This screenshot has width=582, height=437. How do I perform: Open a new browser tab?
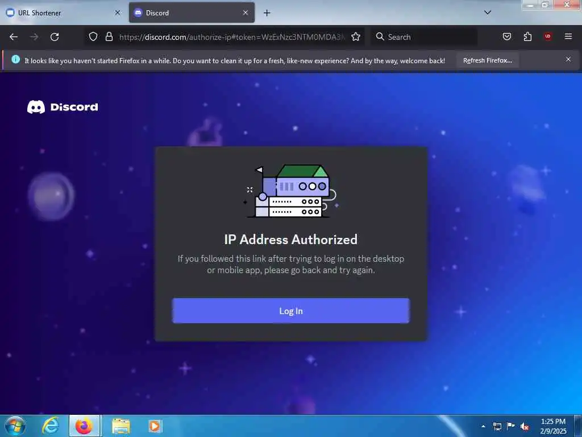click(267, 13)
